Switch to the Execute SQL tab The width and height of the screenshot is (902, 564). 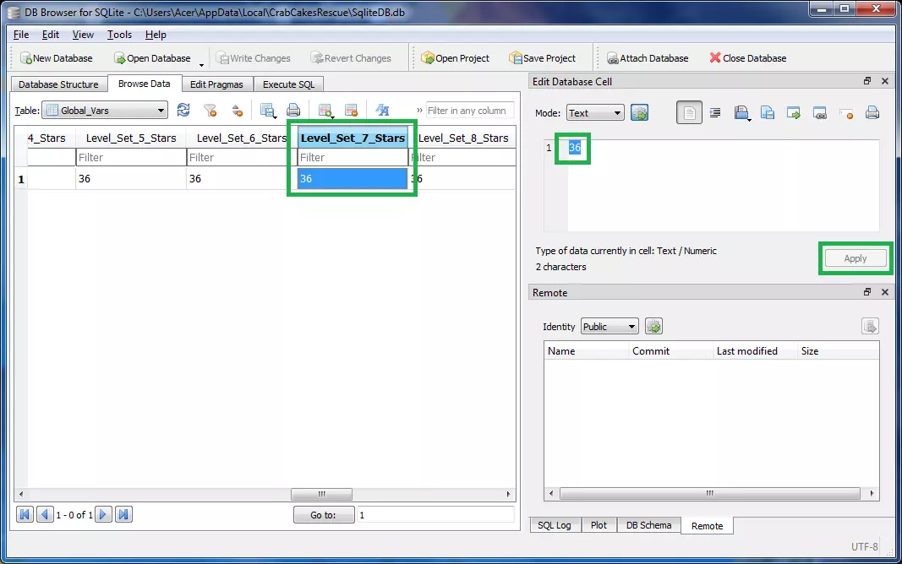coord(288,84)
